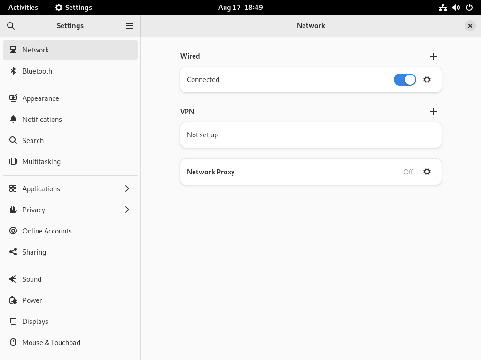Screen dimensions: 481x360
Task: Click the Wired section heading
Action: click(190, 56)
